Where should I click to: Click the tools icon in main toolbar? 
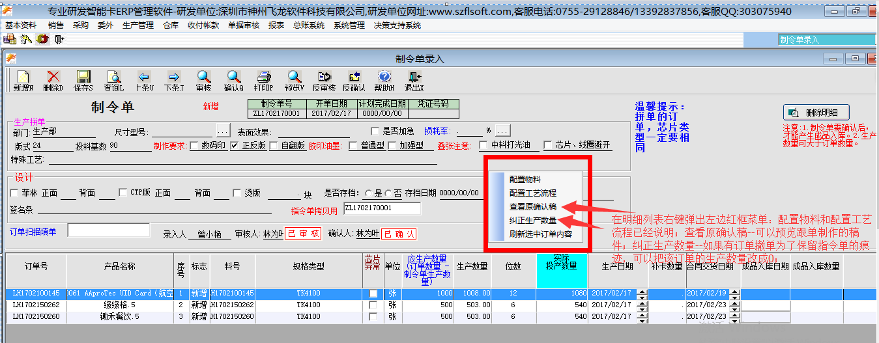tap(26, 39)
